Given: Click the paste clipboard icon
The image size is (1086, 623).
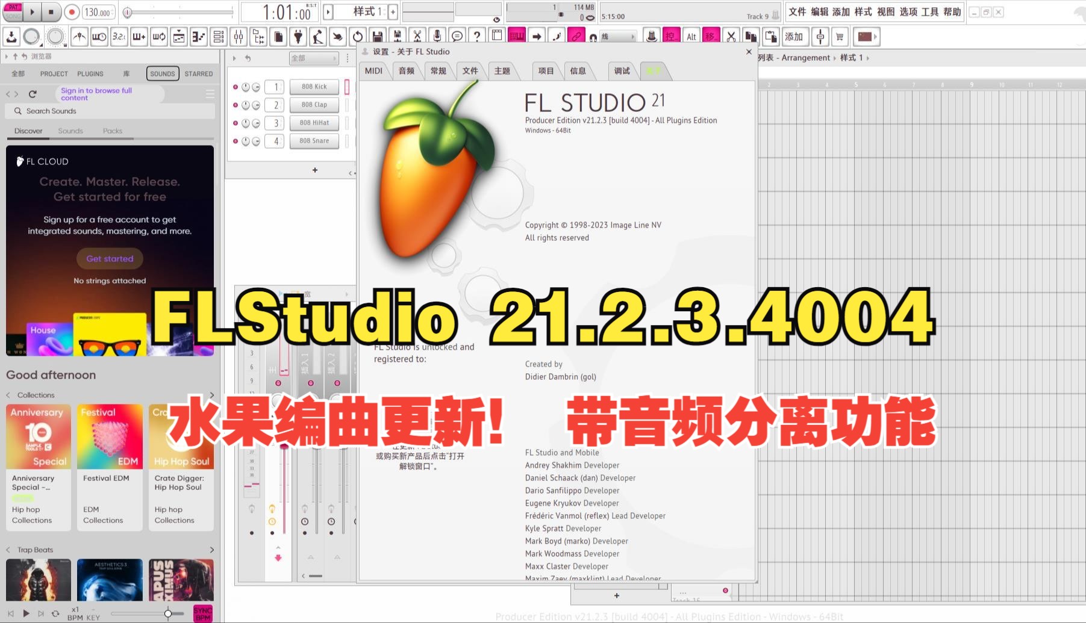Looking at the screenshot, I should 770,37.
